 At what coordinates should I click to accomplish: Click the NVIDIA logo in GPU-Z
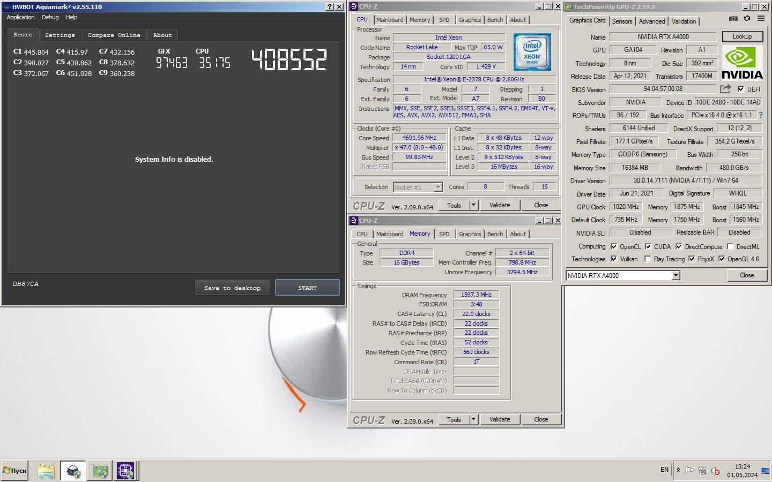742,63
